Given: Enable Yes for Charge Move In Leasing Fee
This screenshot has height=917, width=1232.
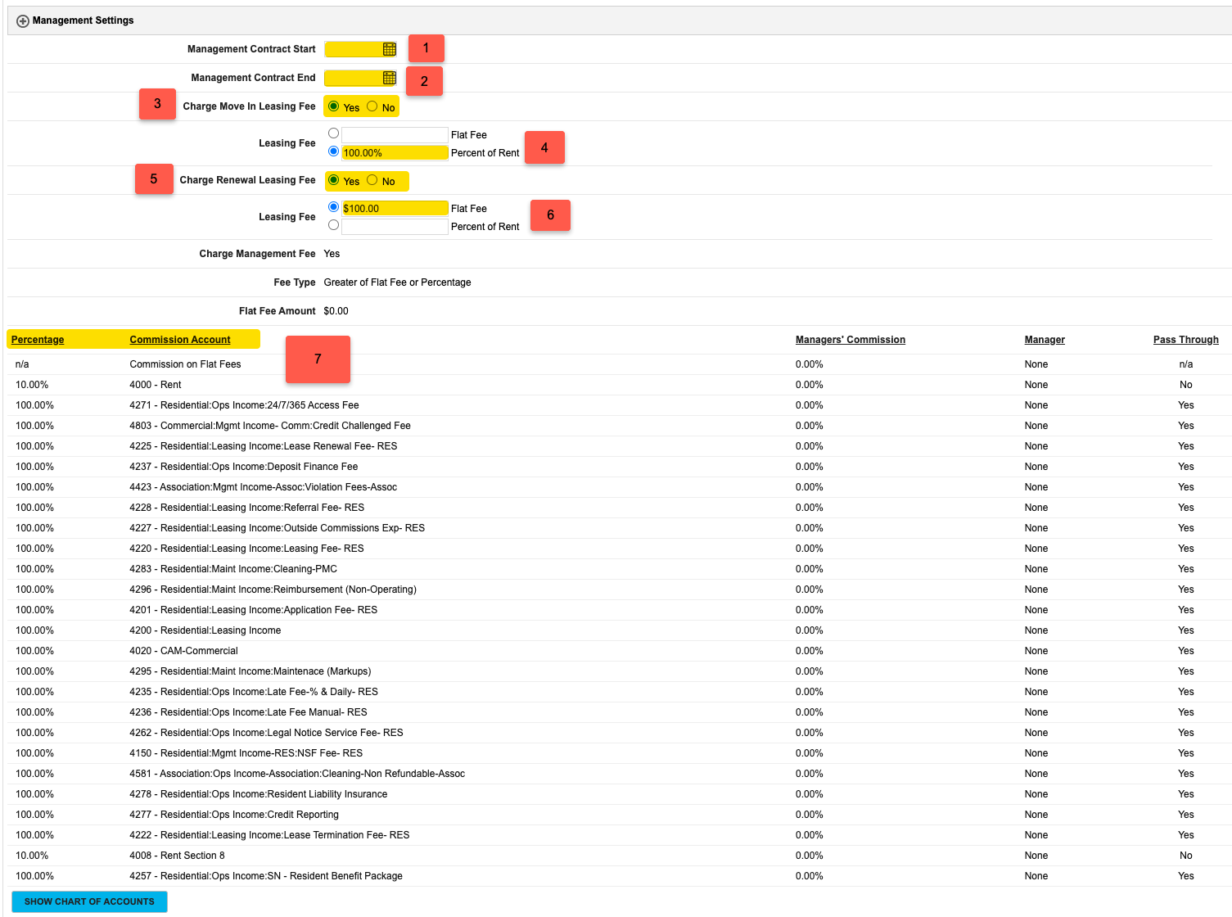Looking at the screenshot, I should [334, 106].
